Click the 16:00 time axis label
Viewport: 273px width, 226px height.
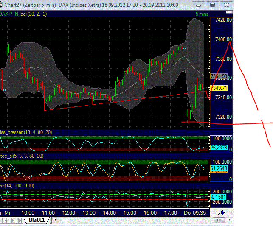click(150, 213)
